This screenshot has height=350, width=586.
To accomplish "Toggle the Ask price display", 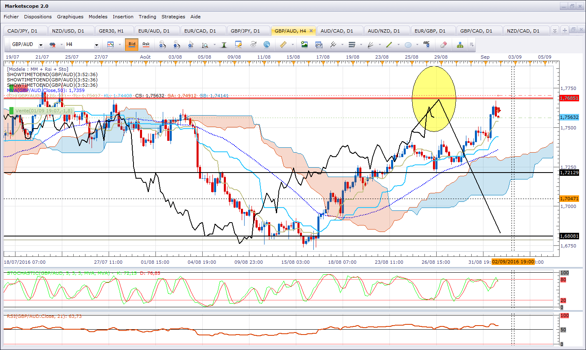I will (x=146, y=44).
